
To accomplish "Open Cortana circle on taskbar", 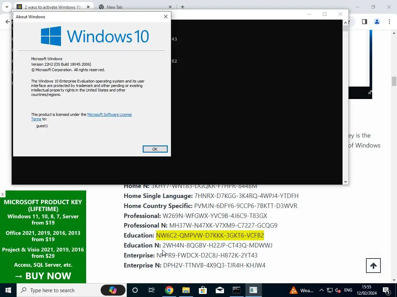I will 135,290.
